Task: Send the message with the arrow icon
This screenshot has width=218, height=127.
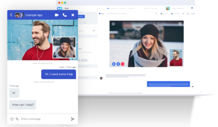Action: pos(72,119)
